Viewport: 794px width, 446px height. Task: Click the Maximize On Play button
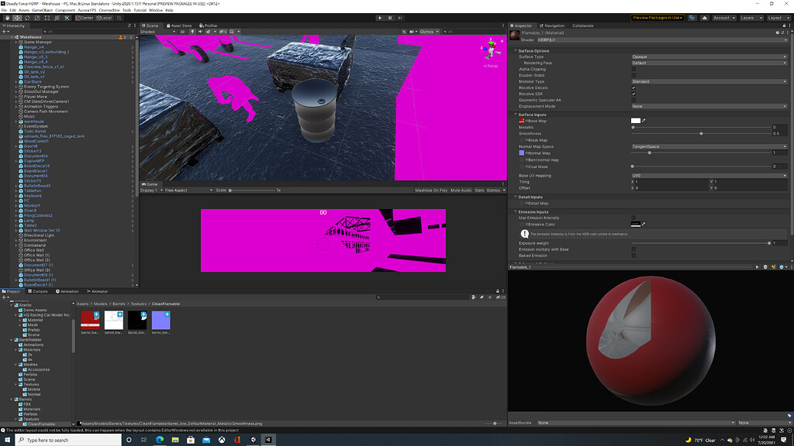pos(431,190)
